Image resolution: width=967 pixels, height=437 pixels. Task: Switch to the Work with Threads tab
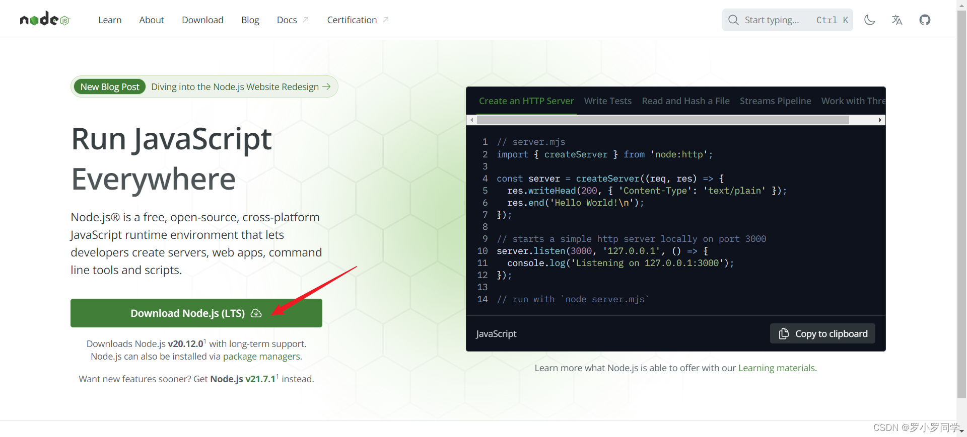tap(853, 101)
